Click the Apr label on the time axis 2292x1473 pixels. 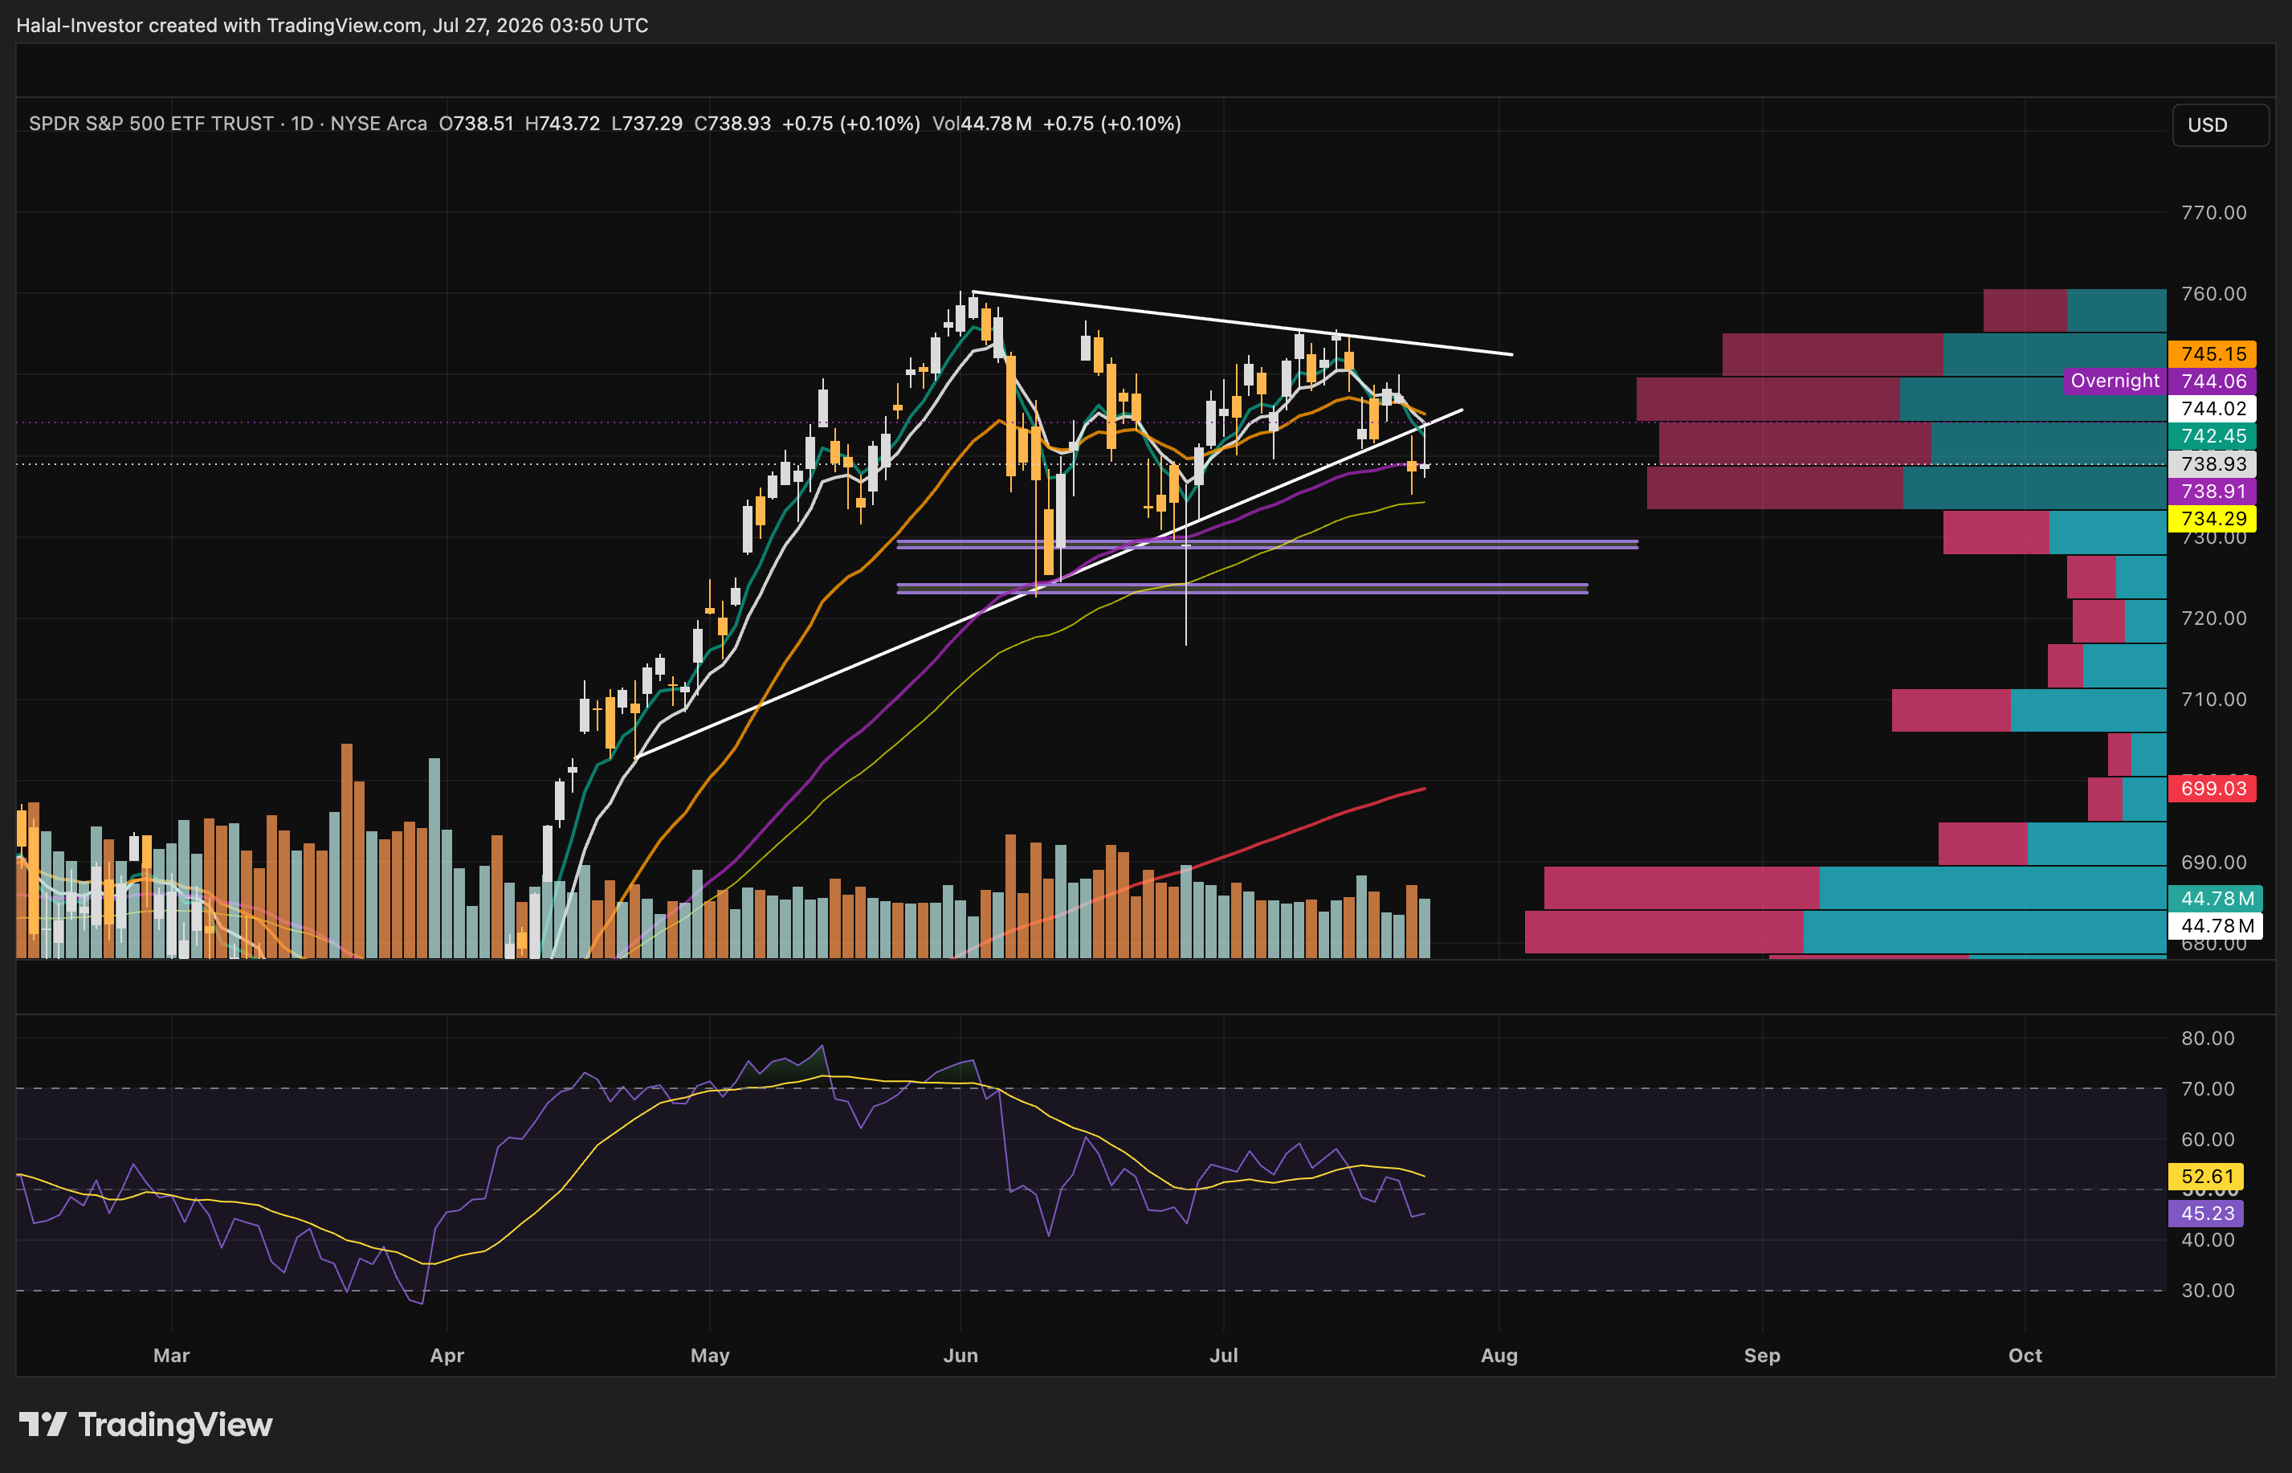click(x=447, y=1356)
